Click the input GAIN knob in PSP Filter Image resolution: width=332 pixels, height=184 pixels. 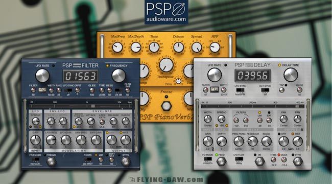pyautogui.click(x=35, y=140)
